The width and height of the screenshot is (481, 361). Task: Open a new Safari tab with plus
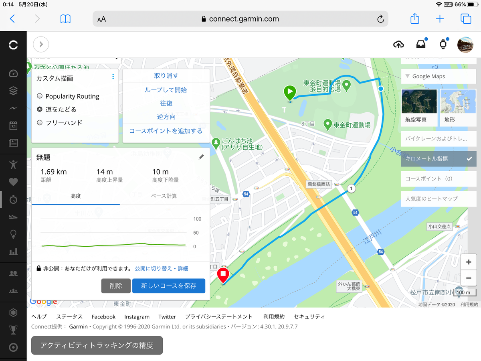[x=440, y=19]
